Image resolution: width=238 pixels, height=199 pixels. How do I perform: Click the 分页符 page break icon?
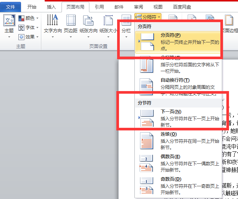pos(146,42)
